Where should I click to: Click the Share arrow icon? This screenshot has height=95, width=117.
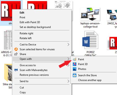[x=16, y=54]
